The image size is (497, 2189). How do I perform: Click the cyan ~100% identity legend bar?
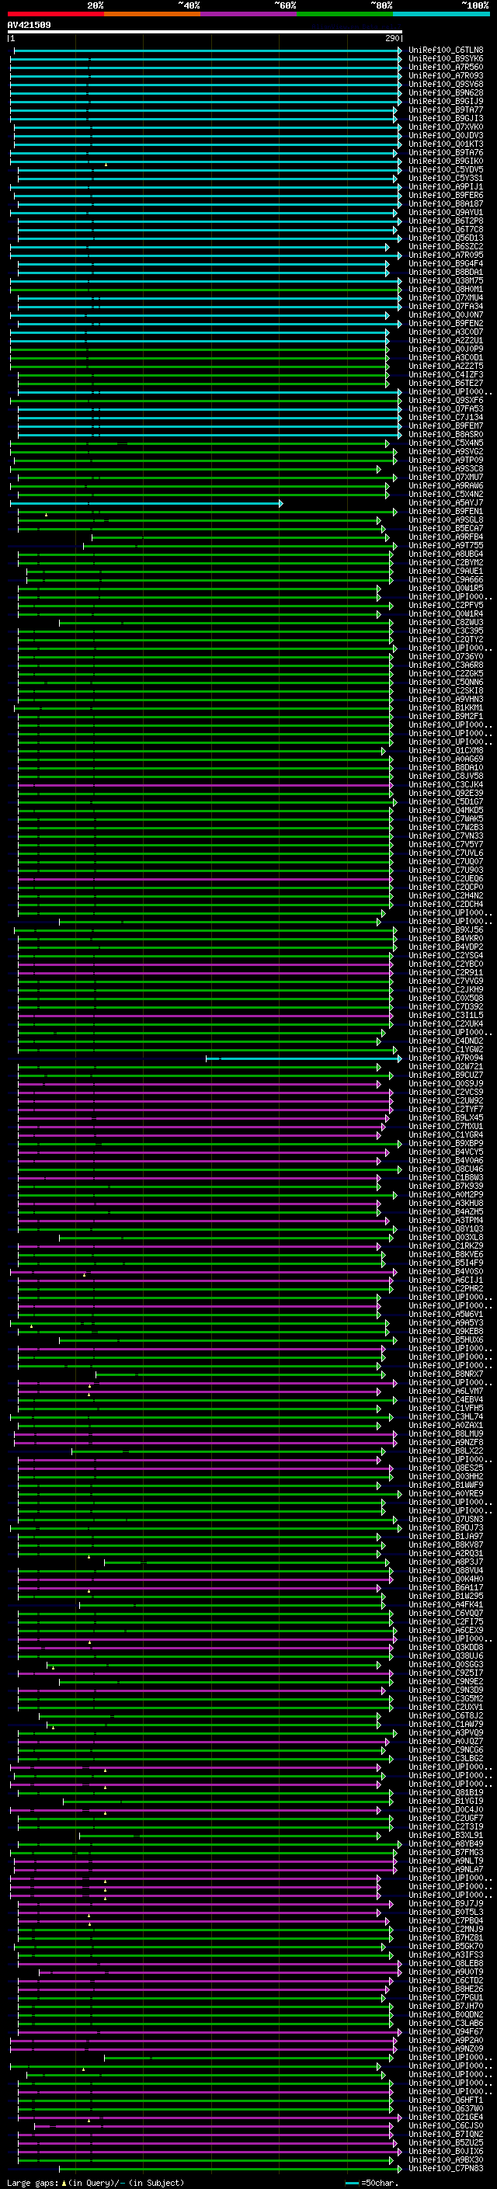[442, 14]
